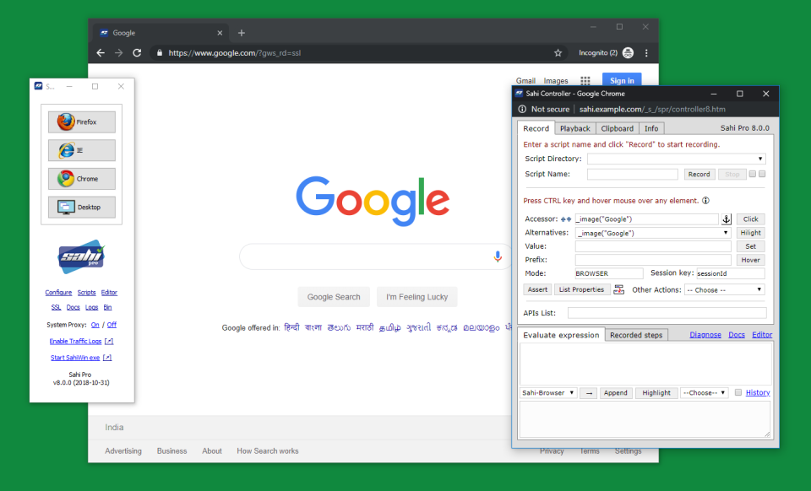Launch Firefox from the Sahi Dashboard
The width and height of the screenshot is (811, 491).
(81, 121)
